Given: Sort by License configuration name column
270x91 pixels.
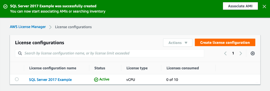Looking at the screenshot, I should click(x=53, y=68).
